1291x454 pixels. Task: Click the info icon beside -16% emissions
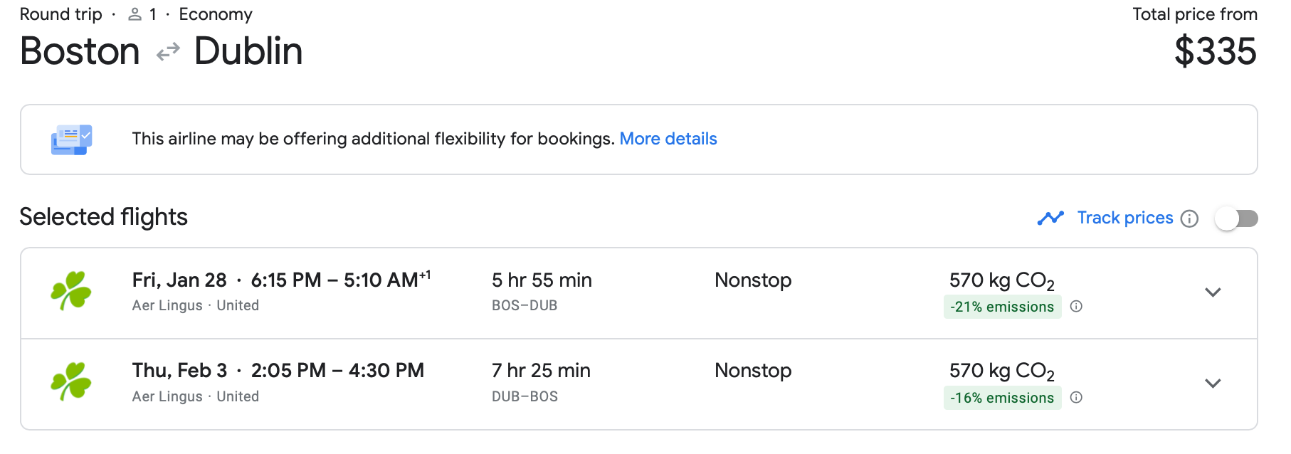pos(1076,398)
